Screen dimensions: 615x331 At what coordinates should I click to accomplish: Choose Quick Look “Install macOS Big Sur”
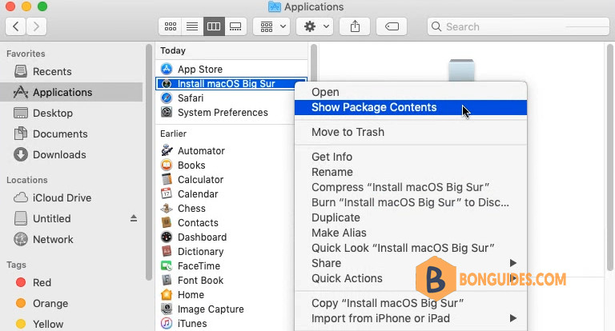click(x=411, y=248)
